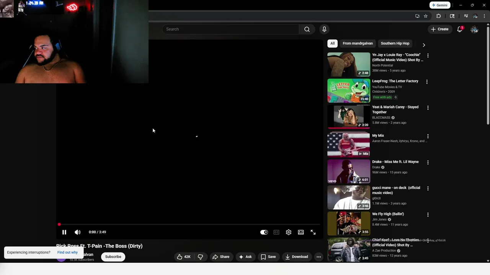Open options for My Mix
Image resolution: width=490 pixels, height=275 pixels.
(428, 136)
